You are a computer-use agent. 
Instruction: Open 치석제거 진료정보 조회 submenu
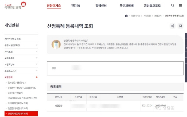pyautogui.click(x=18, y=103)
